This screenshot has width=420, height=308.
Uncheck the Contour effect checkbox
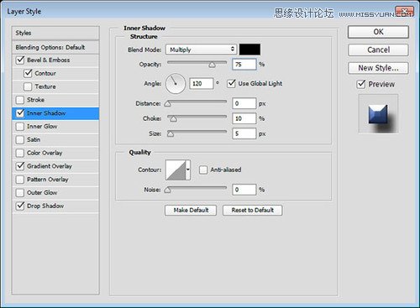tap(28, 73)
